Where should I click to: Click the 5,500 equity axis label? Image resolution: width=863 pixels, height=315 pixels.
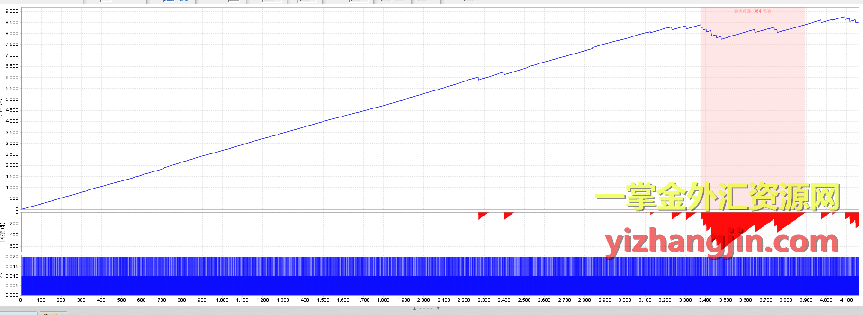point(12,88)
